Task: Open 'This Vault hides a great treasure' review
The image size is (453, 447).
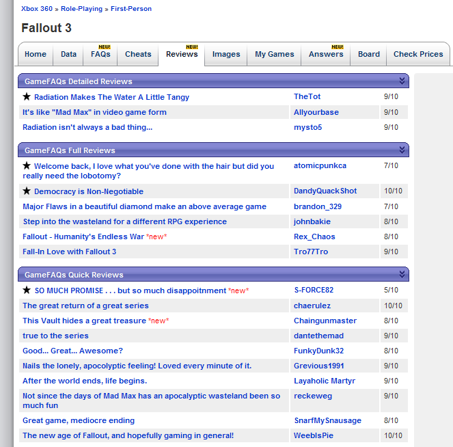Action: (84, 321)
